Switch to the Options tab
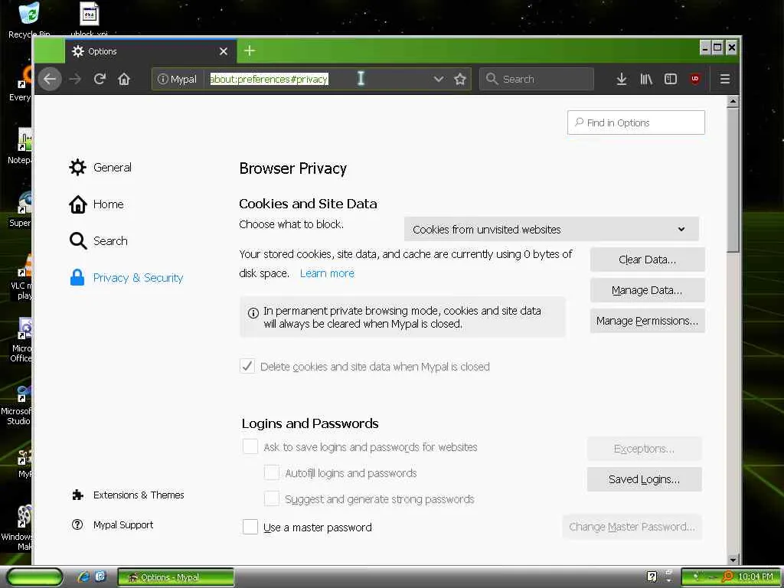Screen dimensions: 784x588 click(x=150, y=51)
